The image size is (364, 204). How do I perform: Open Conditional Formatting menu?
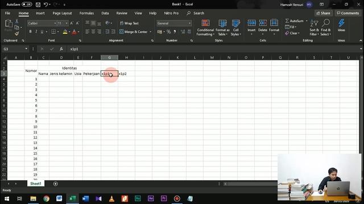(x=205, y=28)
